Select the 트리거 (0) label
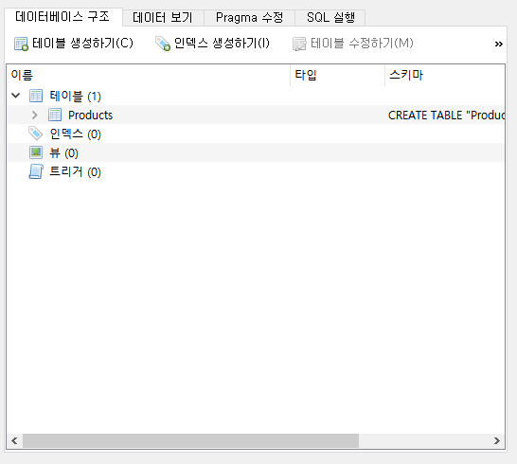The height and width of the screenshot is (464, 517). (75, 171)
